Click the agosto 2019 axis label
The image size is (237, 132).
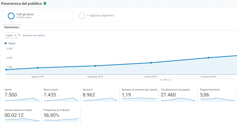point(38,77)
